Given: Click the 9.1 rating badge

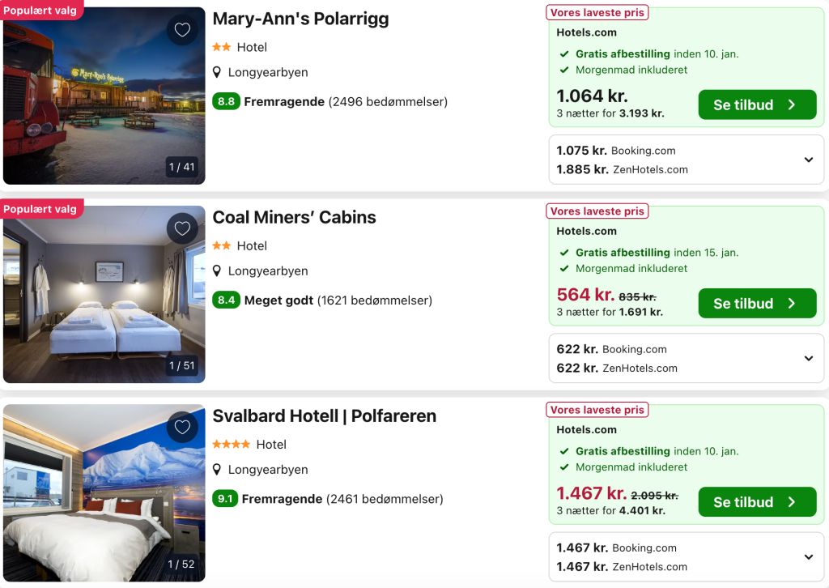Looking at the screenshot, I should coord(225,499).
